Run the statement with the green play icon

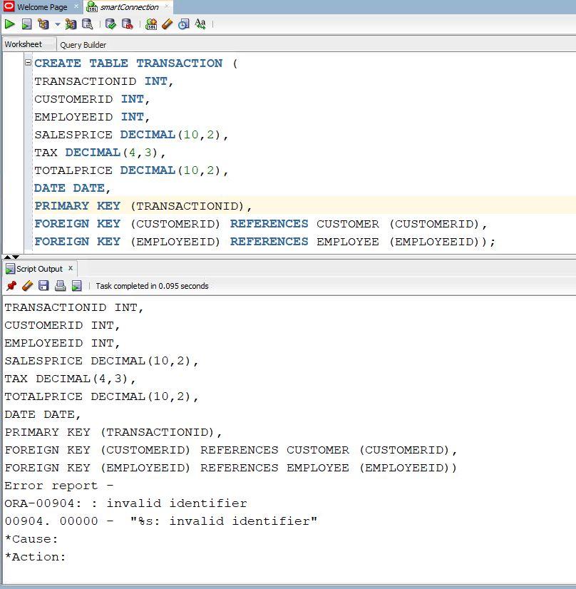click(10, 24)
